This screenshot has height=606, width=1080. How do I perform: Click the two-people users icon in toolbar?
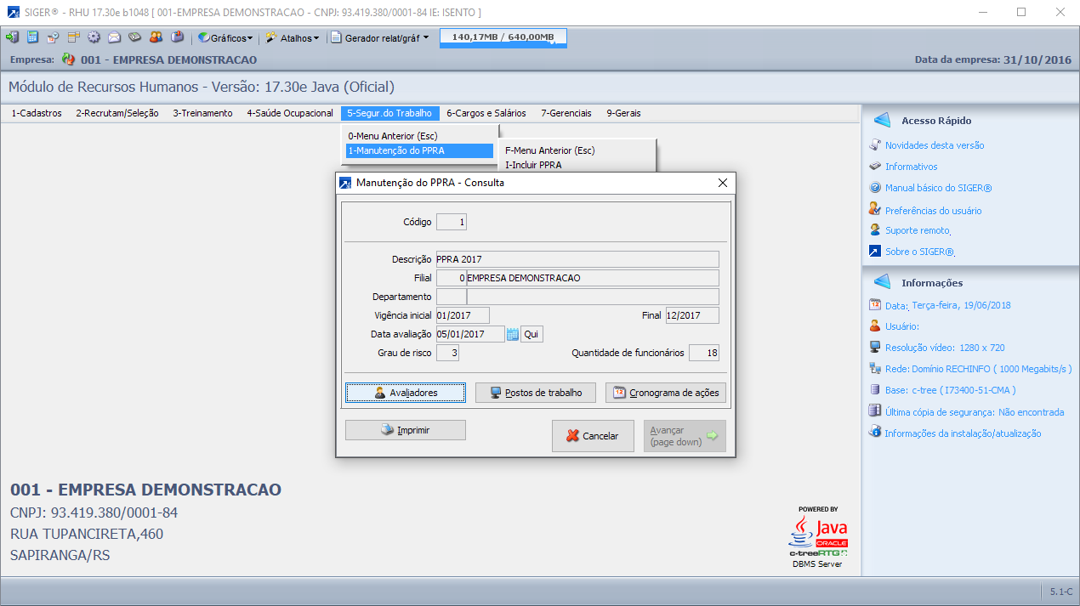(x=156, y=37)
